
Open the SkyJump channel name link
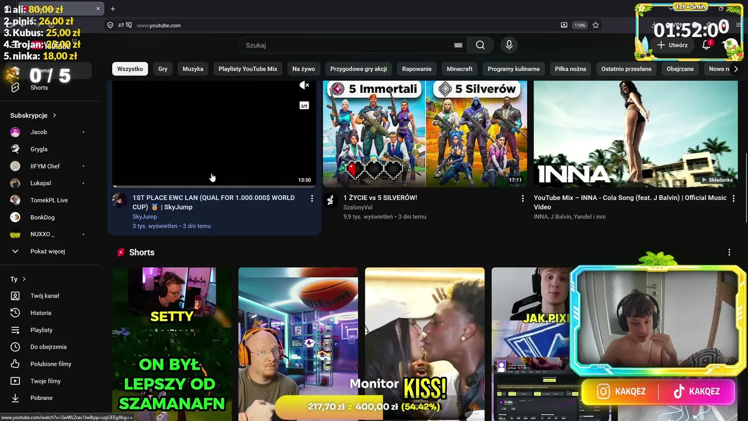point(145,216)
